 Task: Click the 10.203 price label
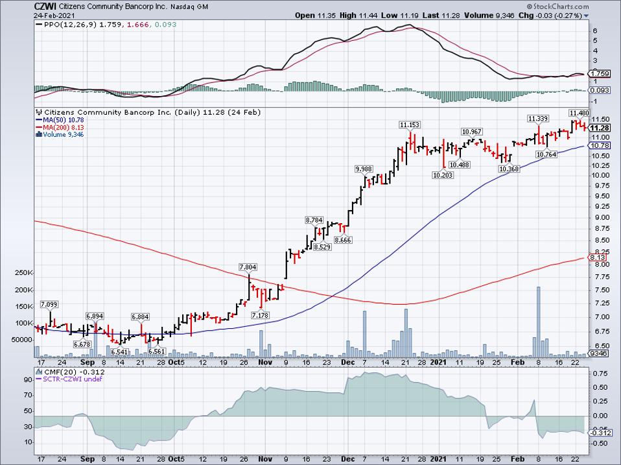[443, 175]
